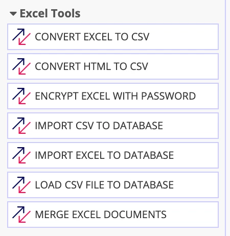Click the arrows icon beside Import Excel to Database
This screenshot has height=236, width=230.
[x=21, y=155]
